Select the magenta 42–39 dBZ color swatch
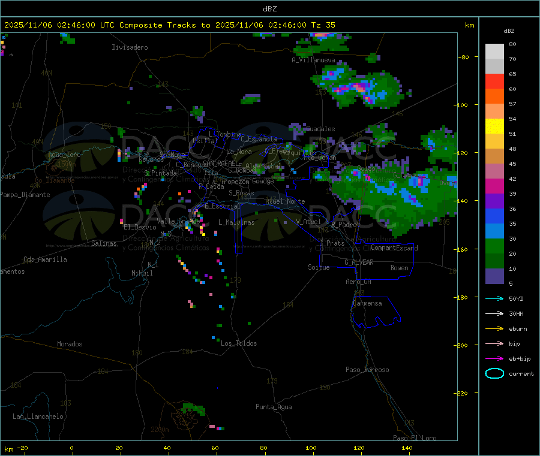 tap(494, 186)
